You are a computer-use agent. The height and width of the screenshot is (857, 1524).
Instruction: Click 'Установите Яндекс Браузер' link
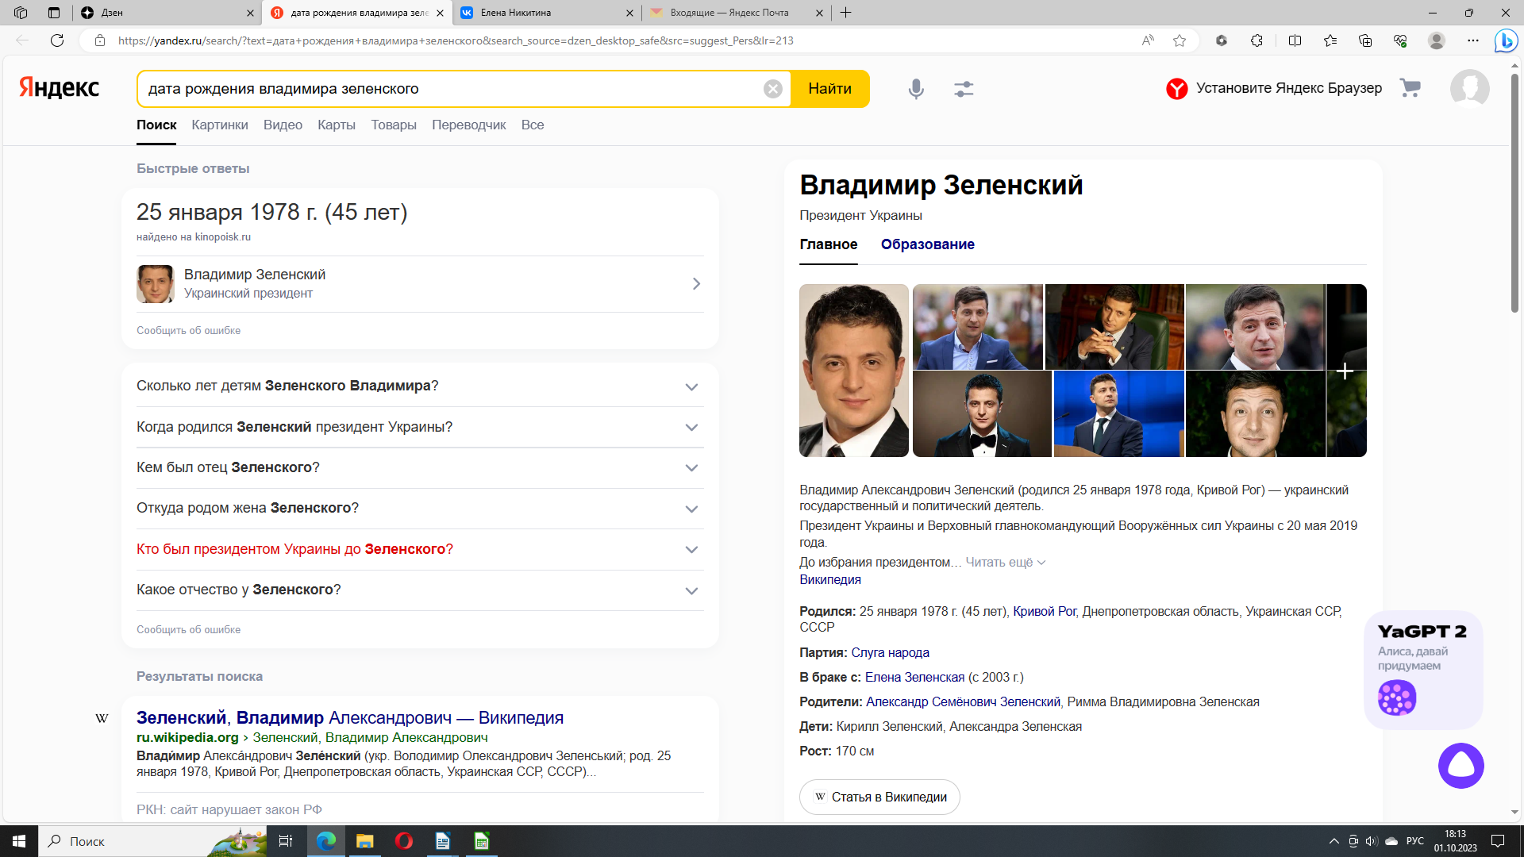(1289, 88)
